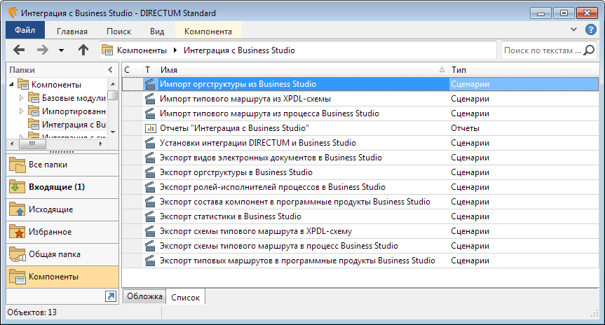Open the help question mark icon
This screenshot has height=325, width=605.
click(x=590, y=29)
